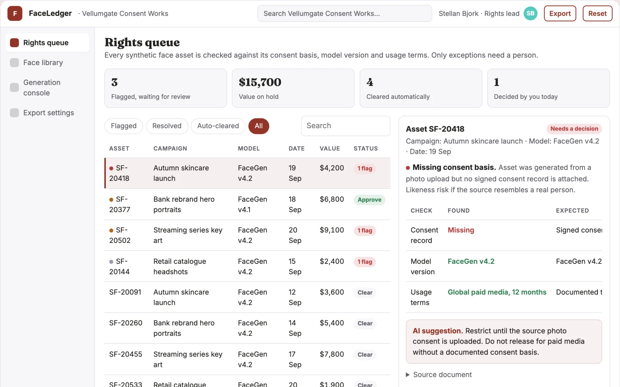Select the SF-20502 asset row
This screenshot has height=387, width=620.
click(248, 236)
